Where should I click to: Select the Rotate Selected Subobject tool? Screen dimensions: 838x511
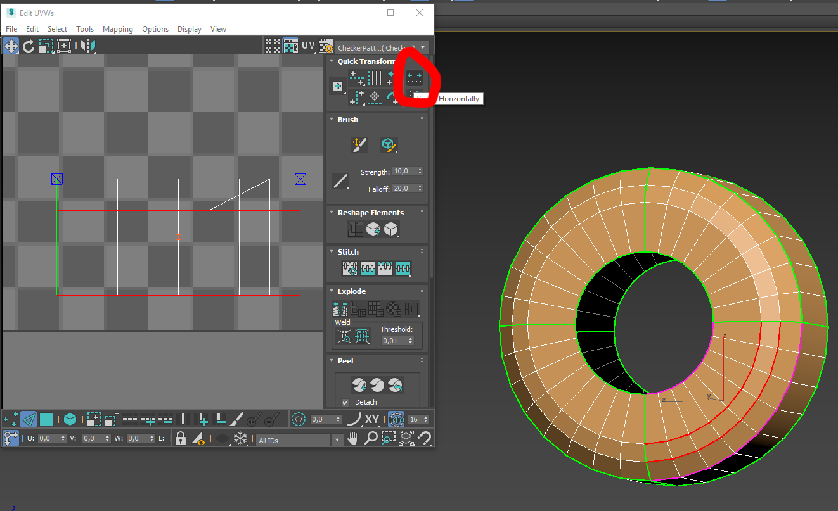tap(29, 46)
